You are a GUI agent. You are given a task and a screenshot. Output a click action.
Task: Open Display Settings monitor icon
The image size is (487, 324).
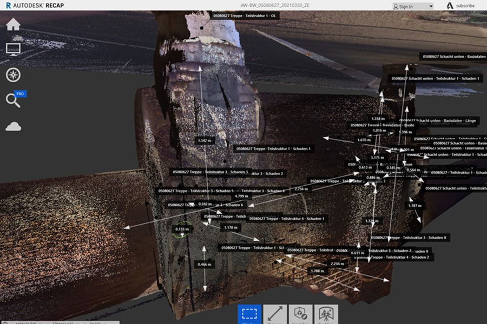tap(13, 49)
